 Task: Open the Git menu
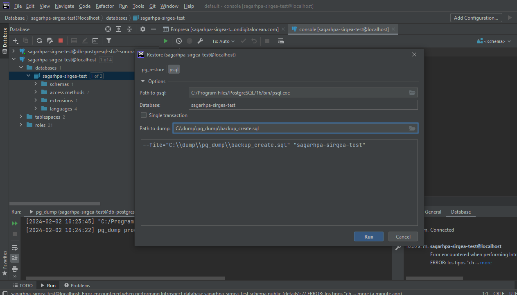click(x=152, y=6)
